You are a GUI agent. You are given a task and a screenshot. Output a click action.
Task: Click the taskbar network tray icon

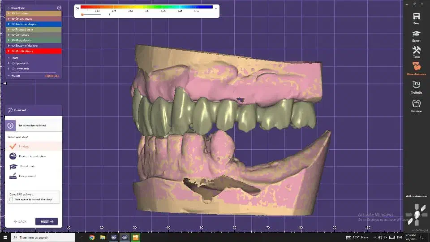pyautogui.click(x=380, y=238)
